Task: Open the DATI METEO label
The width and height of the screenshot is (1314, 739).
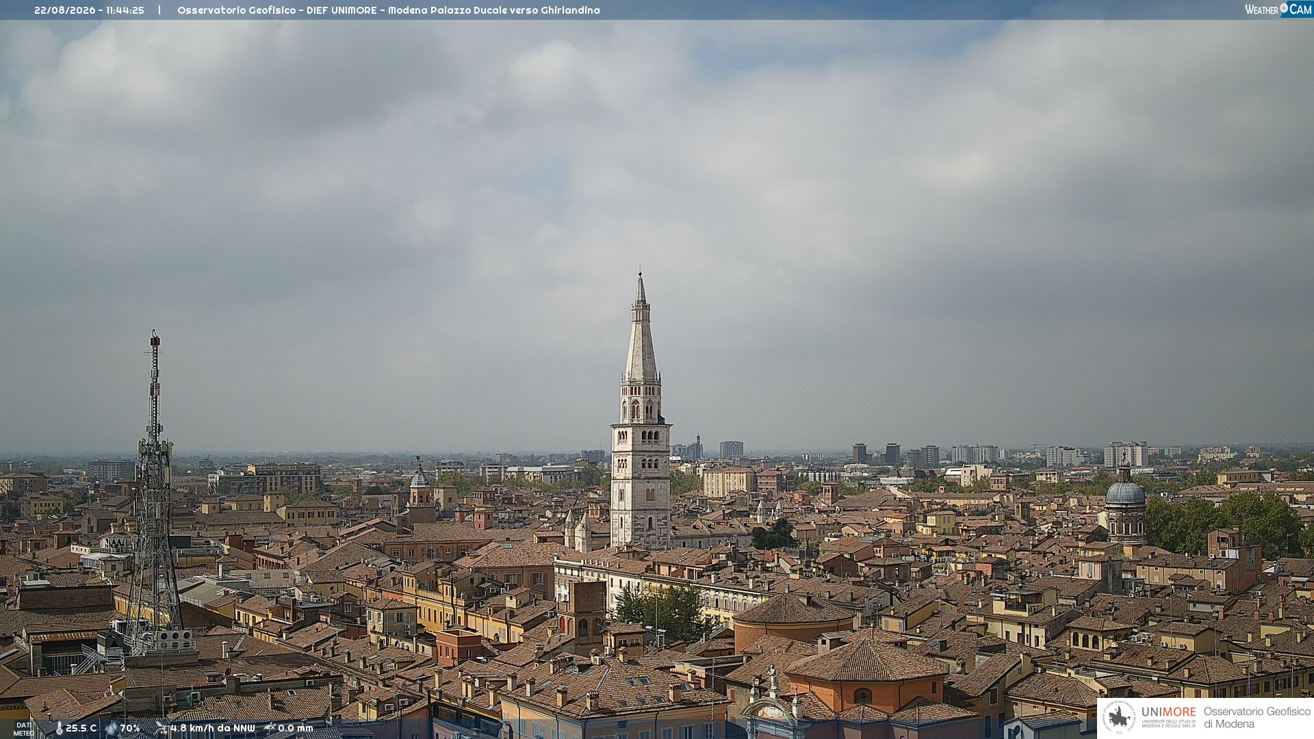Action: tap(24, 729)
